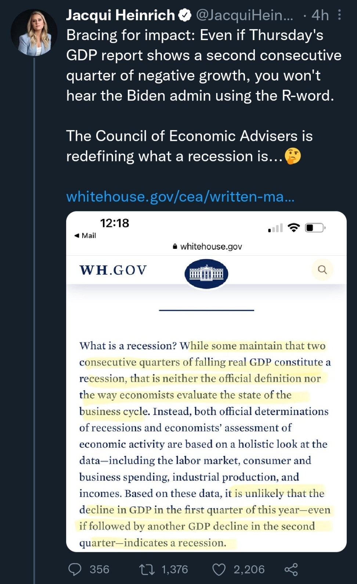Click the 356 replies count
The width and height of the screenshot is (357, 584).
[100, 570]
